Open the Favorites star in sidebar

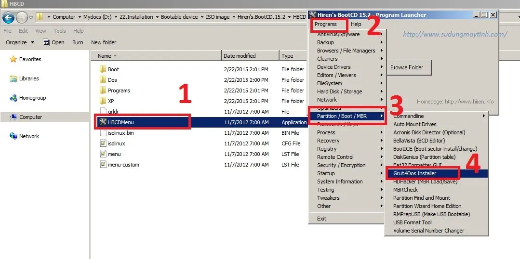(x=13, y=59)
